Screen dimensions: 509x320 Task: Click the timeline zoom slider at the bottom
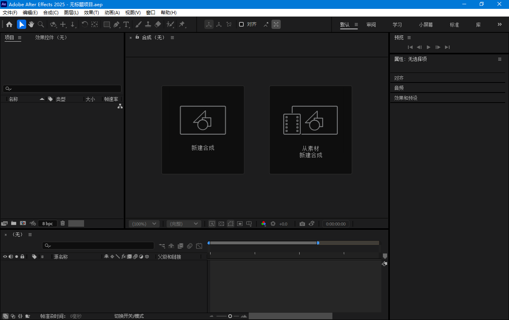pyautogui.click(x=230, y=316)
